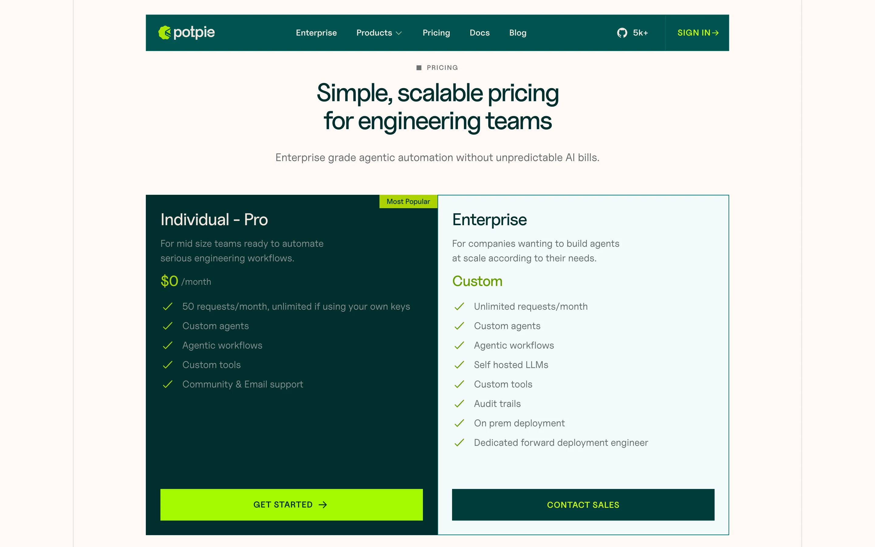Go to the Enterprise nav item
875x547 pixels.
pos(316,33)
